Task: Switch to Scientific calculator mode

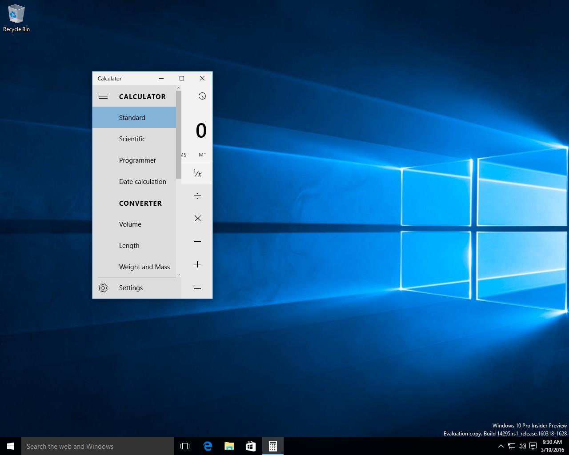Action: pyautogui.click(x=132, y=139)
